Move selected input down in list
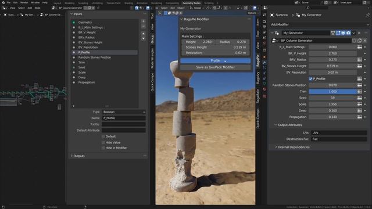This screenshot has width=372, height=209. [x=144, y=38]
